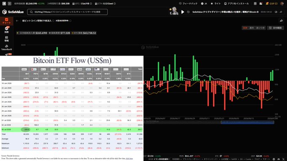The width and height of the screenshot is (287, 161).
Task: Open the TokenBar sidebar section
Action: click(x=7, y=48)
